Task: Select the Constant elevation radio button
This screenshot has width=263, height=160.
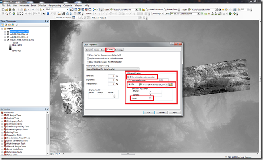Action: pyautogui.click(x=129, y=81)
